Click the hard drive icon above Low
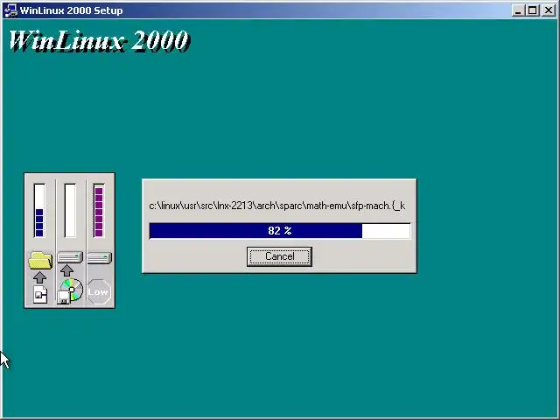Screen dimensions: 560x420 point(100,257)
